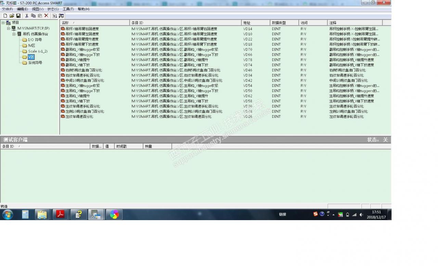This screenshot has height=266, width=438.
Task: Collapse the 项目 root tree node
Action: [3, 23]
